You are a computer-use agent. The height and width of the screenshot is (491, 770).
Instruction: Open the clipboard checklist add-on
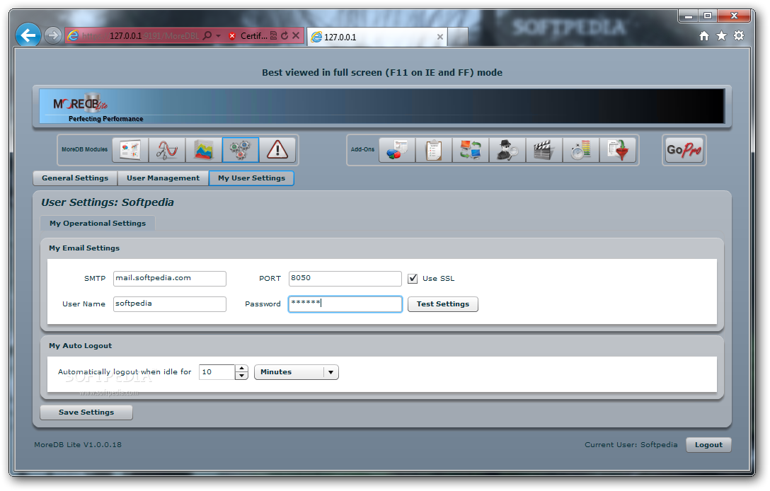click(434, 150)
